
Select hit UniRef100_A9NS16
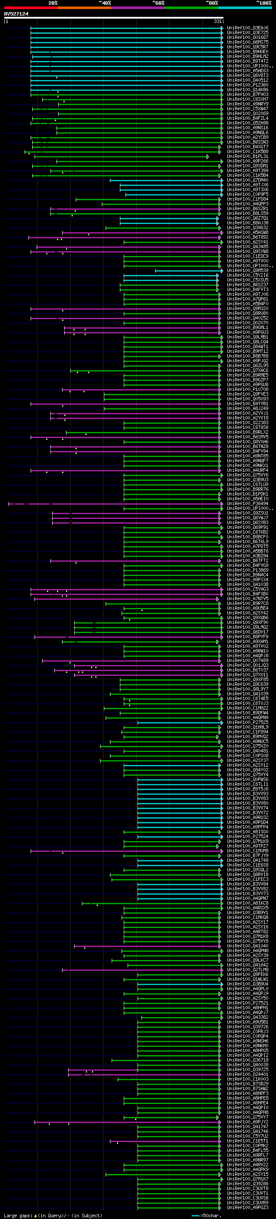[x=248, y=128]
